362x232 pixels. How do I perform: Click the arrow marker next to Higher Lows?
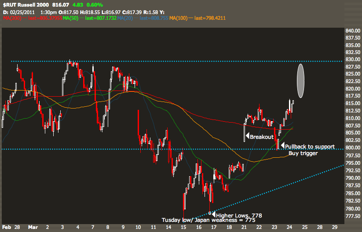click(x=214, y=215)
